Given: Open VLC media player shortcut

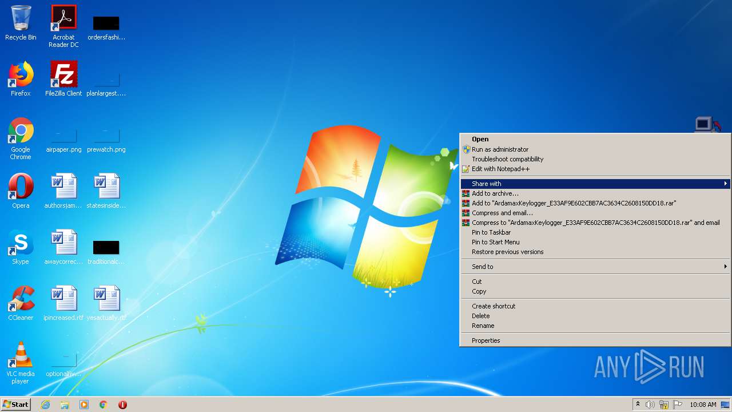Looking at the screenshot, I should (x=21, y=363).
